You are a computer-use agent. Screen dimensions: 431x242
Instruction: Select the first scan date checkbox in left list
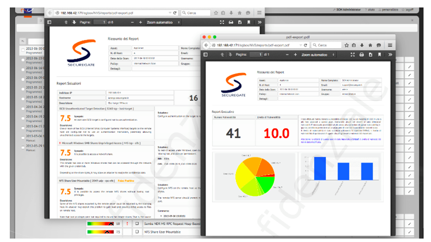click(x=23, y=51)
